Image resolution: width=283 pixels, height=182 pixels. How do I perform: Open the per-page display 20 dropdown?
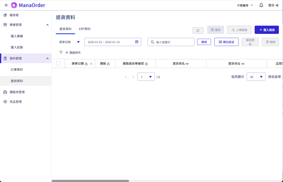(x=256, y=77)
